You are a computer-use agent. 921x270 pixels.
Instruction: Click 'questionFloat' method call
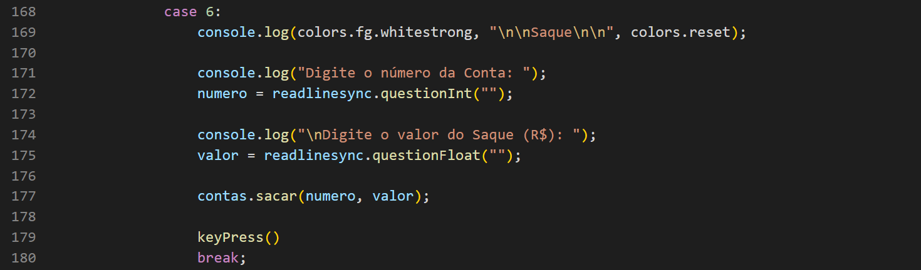click(427, 156)
